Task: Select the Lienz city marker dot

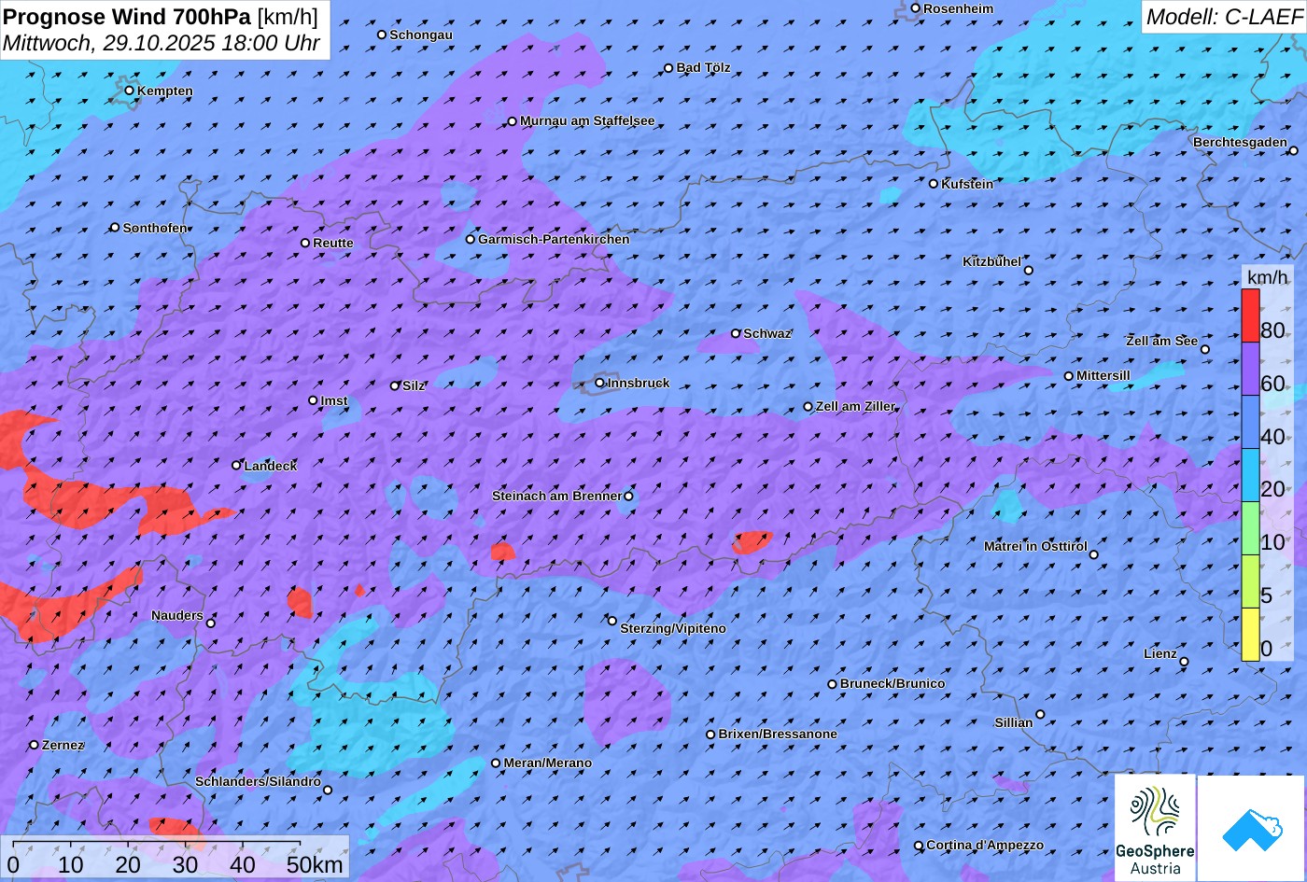Action: pyautogui.click(x=1184, y=662)
